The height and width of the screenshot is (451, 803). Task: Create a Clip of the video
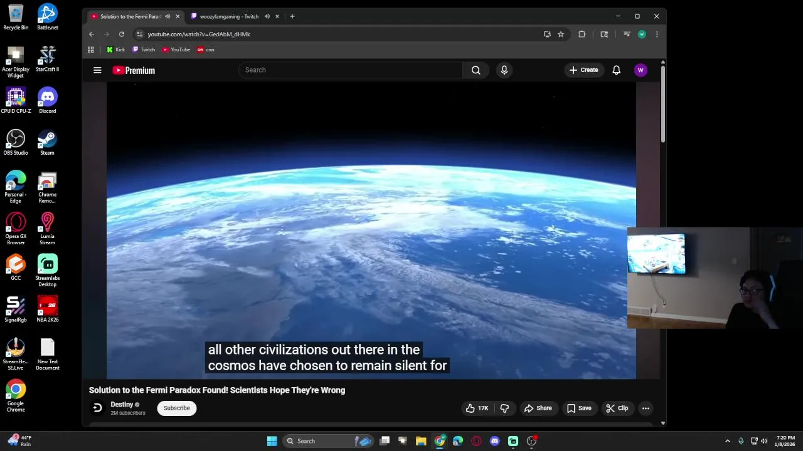point(617,408)
